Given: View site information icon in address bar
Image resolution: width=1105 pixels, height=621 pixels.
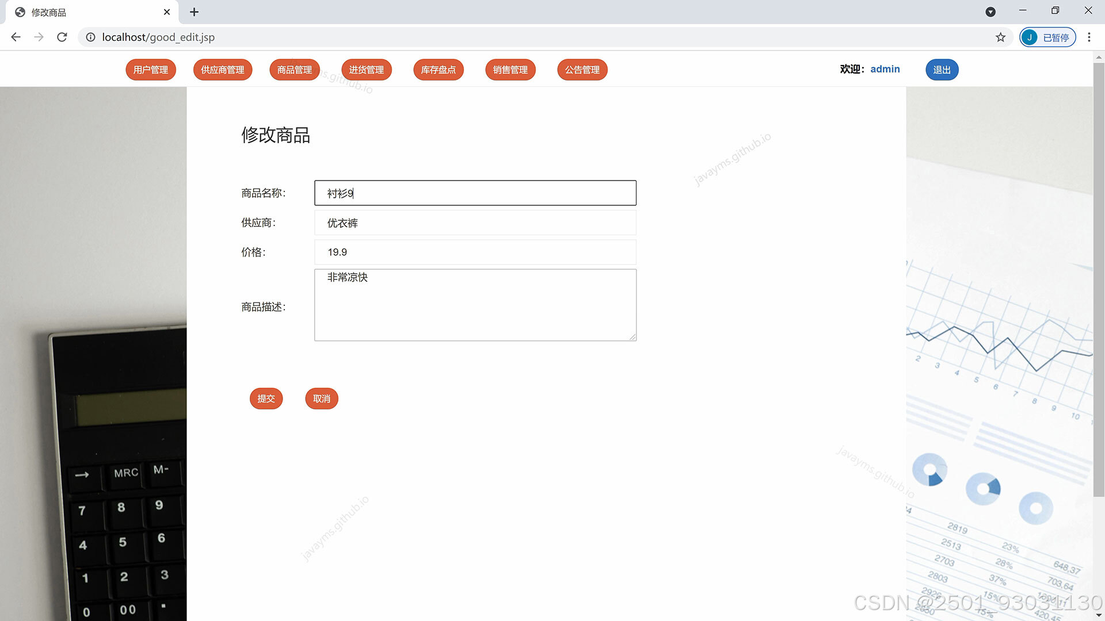Looking at the screenshot, I should tap(90, 37).
